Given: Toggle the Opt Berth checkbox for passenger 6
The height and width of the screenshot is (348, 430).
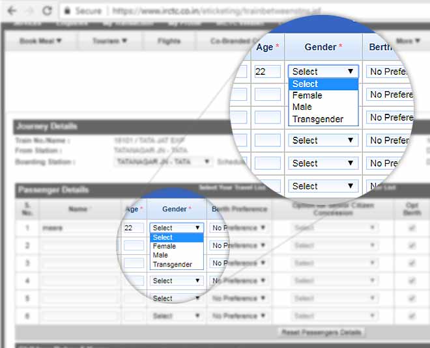Looking at the screenshot, I should [412, 316].
